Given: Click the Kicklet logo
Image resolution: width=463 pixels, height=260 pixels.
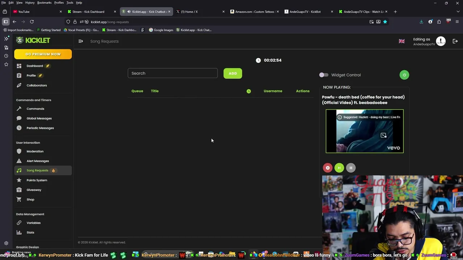Looking at the screenshot, I should coord(33,40).
